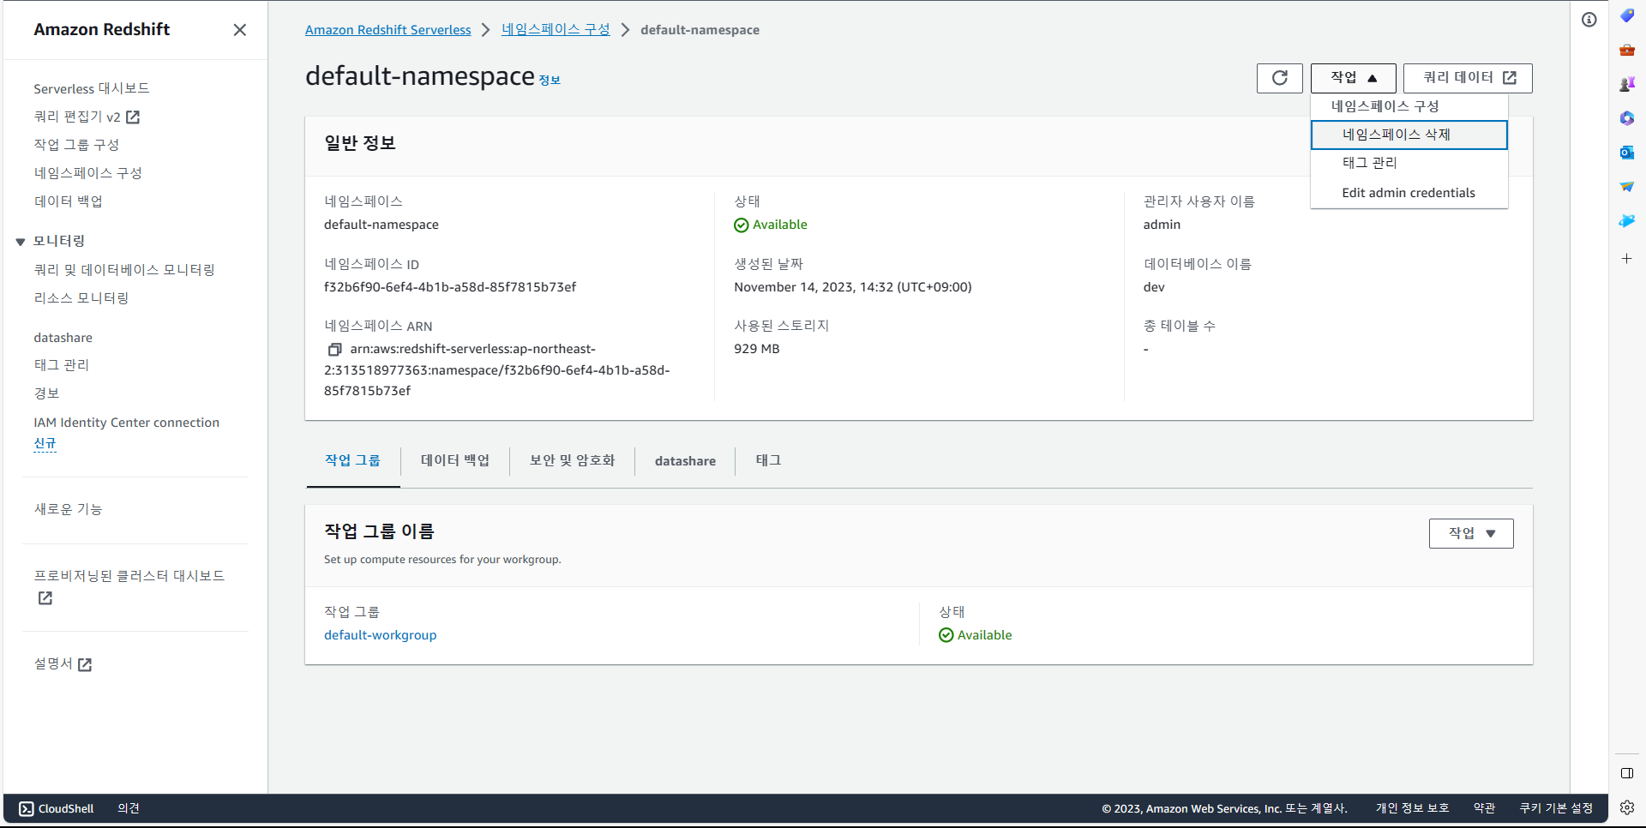Click the 쿼리 데이터 button

[x=1468, y=78]
